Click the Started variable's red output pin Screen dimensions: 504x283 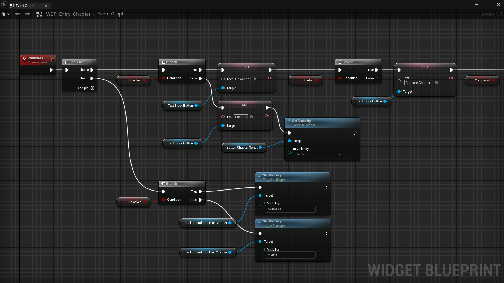316,80
